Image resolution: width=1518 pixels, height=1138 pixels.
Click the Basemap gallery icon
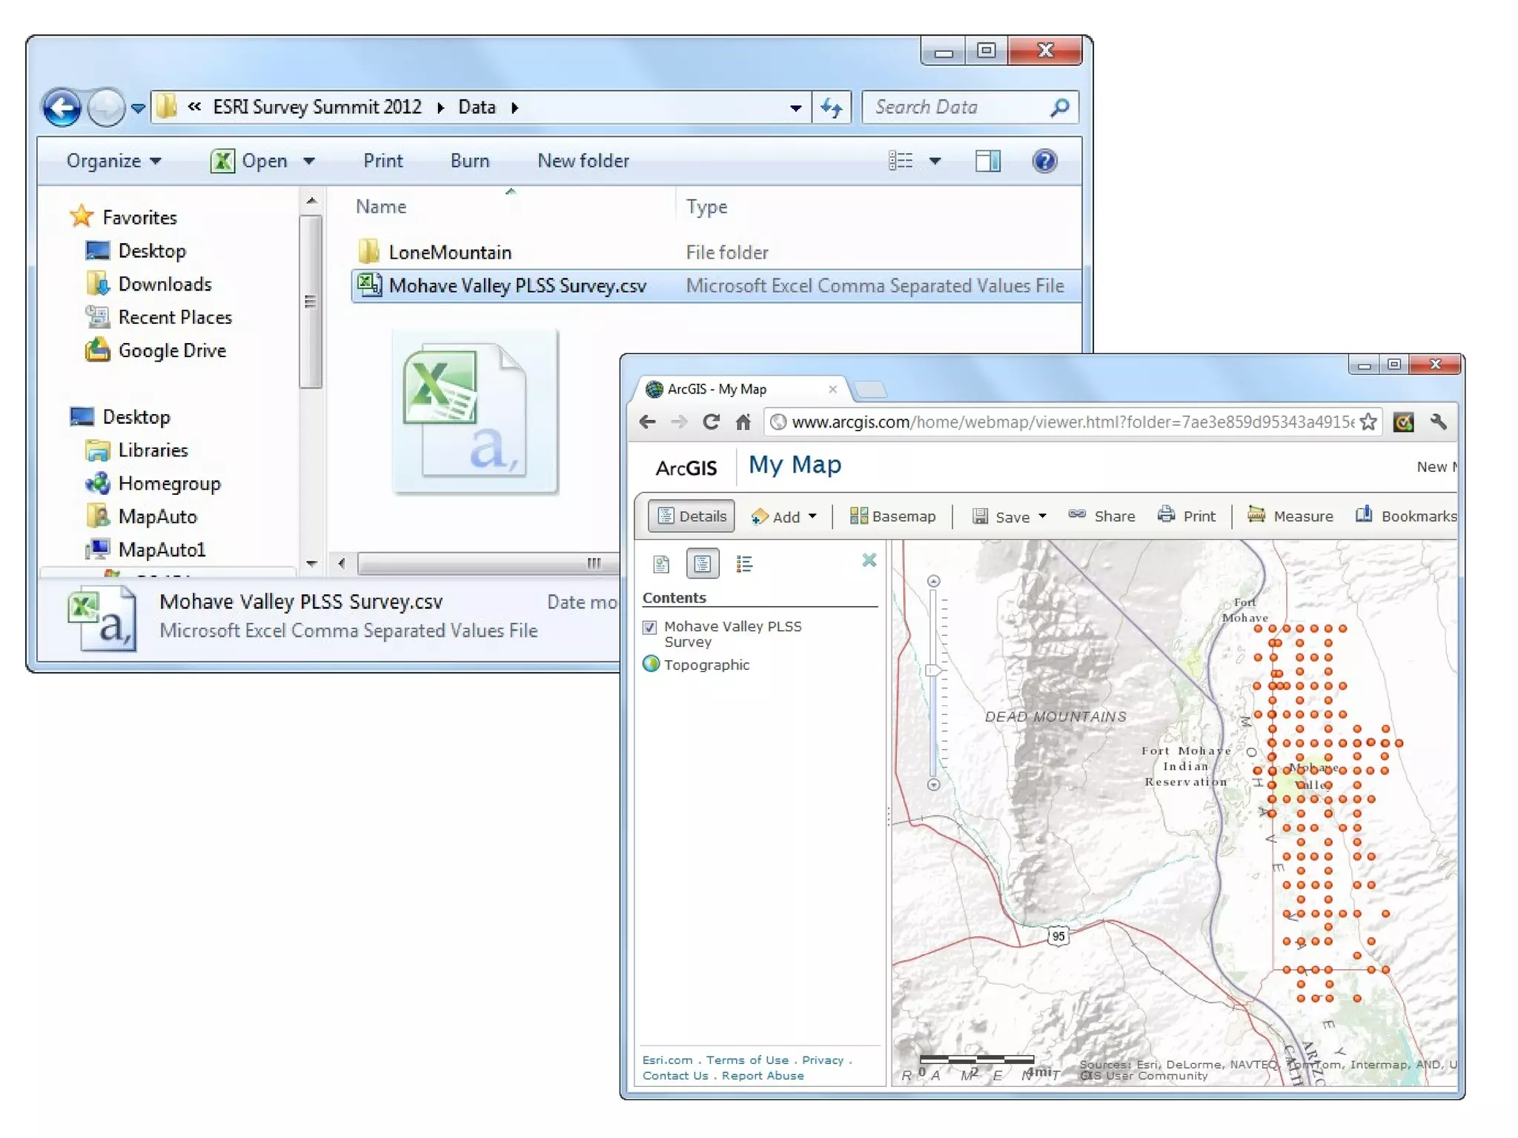858,516
